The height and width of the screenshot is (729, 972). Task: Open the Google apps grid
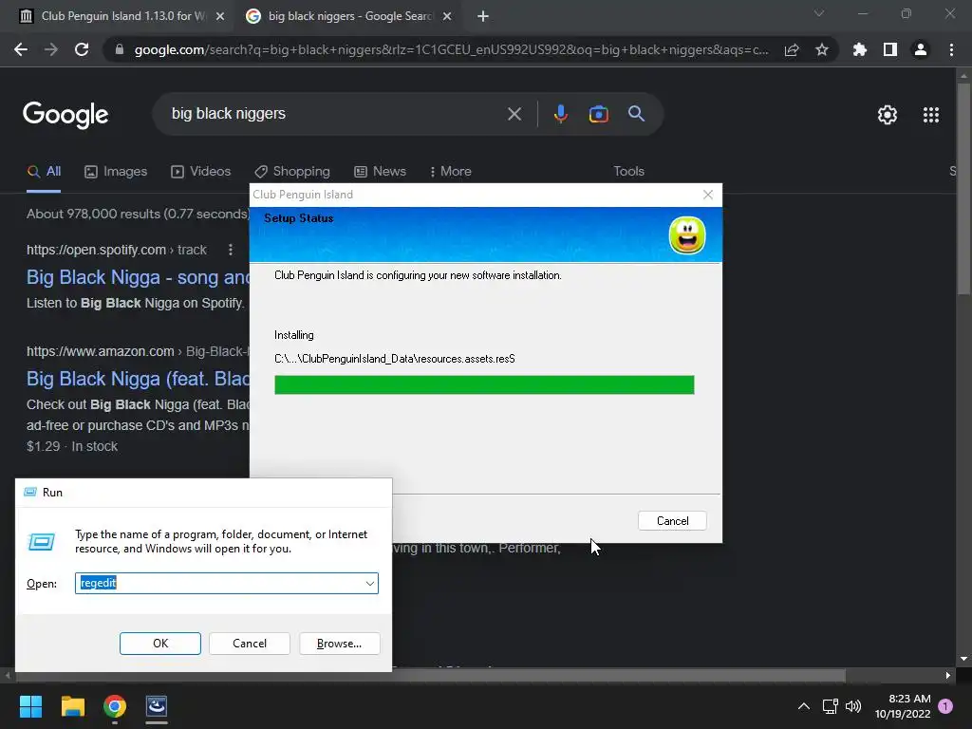coord(931,115)
